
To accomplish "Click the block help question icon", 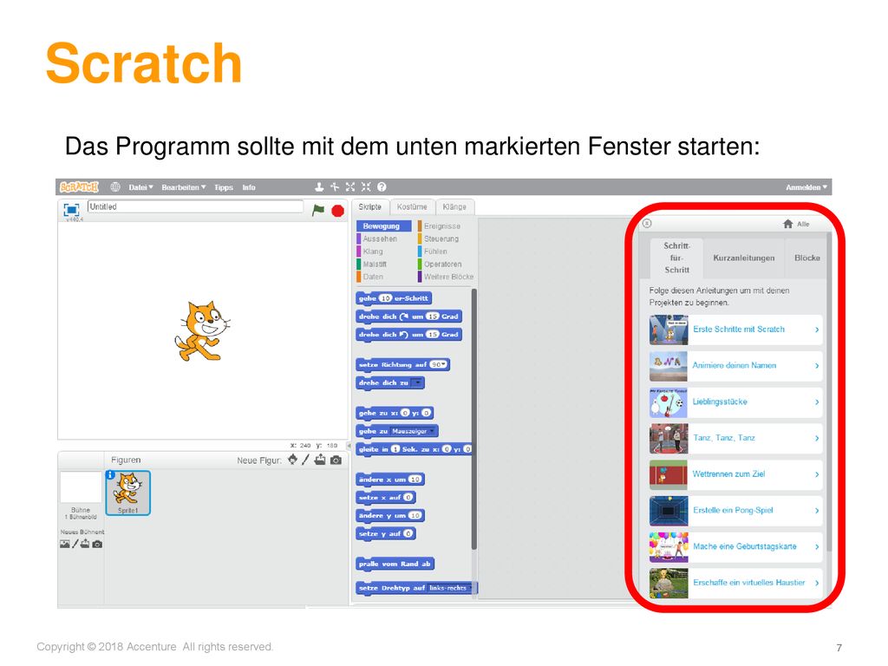I will point(382,187).
